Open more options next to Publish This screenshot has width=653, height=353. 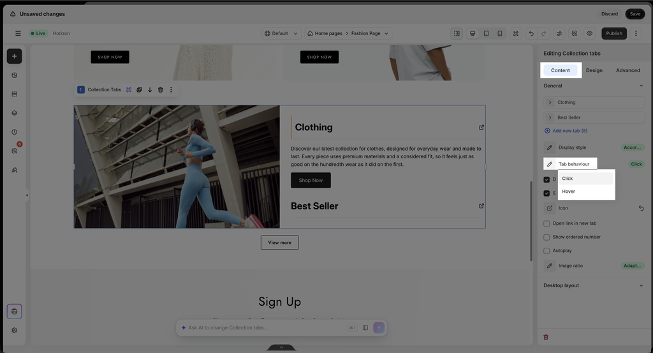[x=636, y=33]
